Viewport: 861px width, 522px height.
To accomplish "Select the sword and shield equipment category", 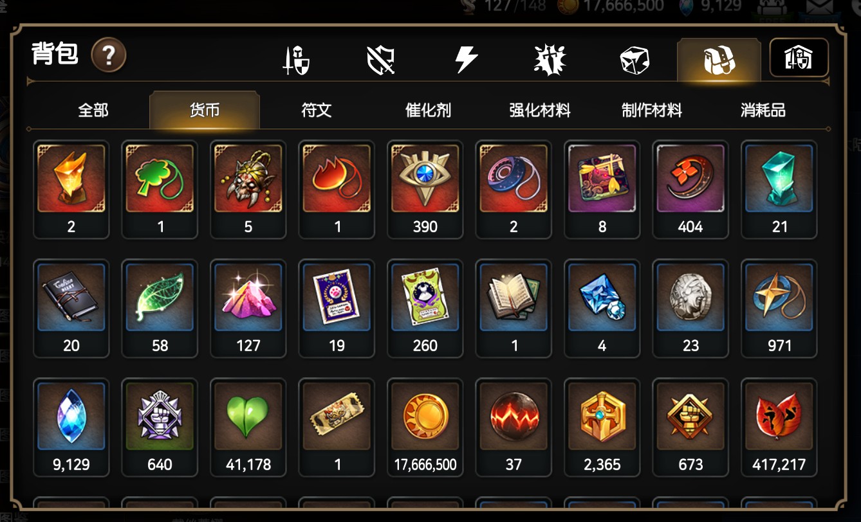I will [x=297, y=60].
